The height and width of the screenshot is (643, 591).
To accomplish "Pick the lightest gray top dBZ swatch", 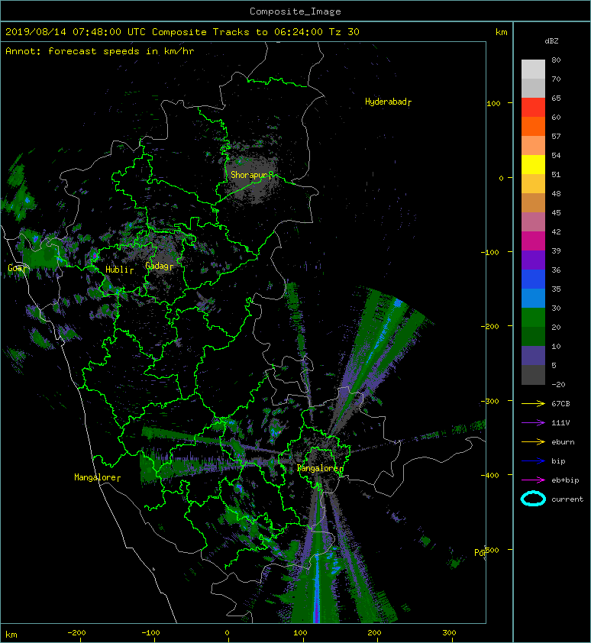I will (x=533, y=69).
